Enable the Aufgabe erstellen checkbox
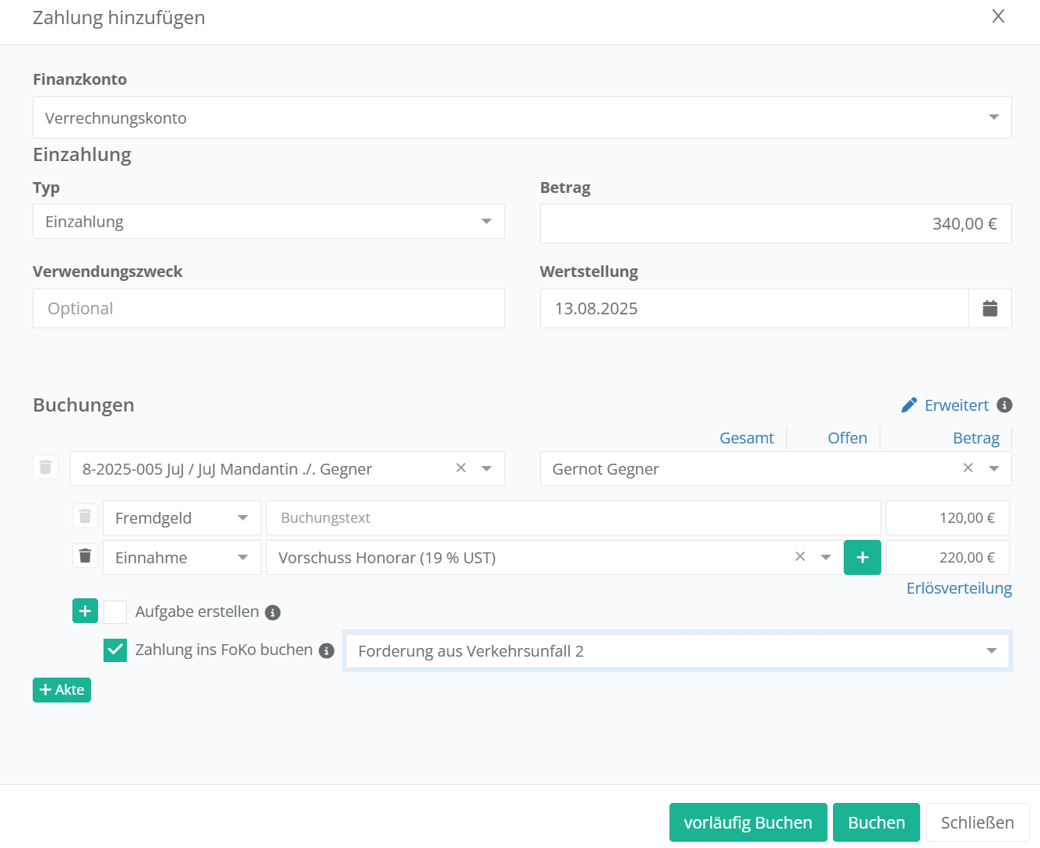1040x848 pixels. pyautogui.click(x=115, y=612)
